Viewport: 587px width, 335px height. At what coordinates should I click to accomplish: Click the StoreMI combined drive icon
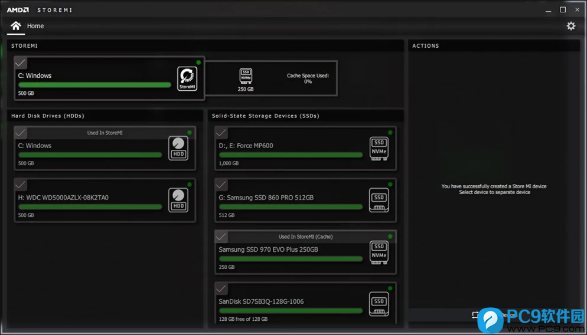tap(187, 78)
